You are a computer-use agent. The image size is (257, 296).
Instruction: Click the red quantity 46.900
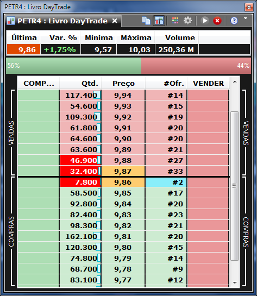80,160
